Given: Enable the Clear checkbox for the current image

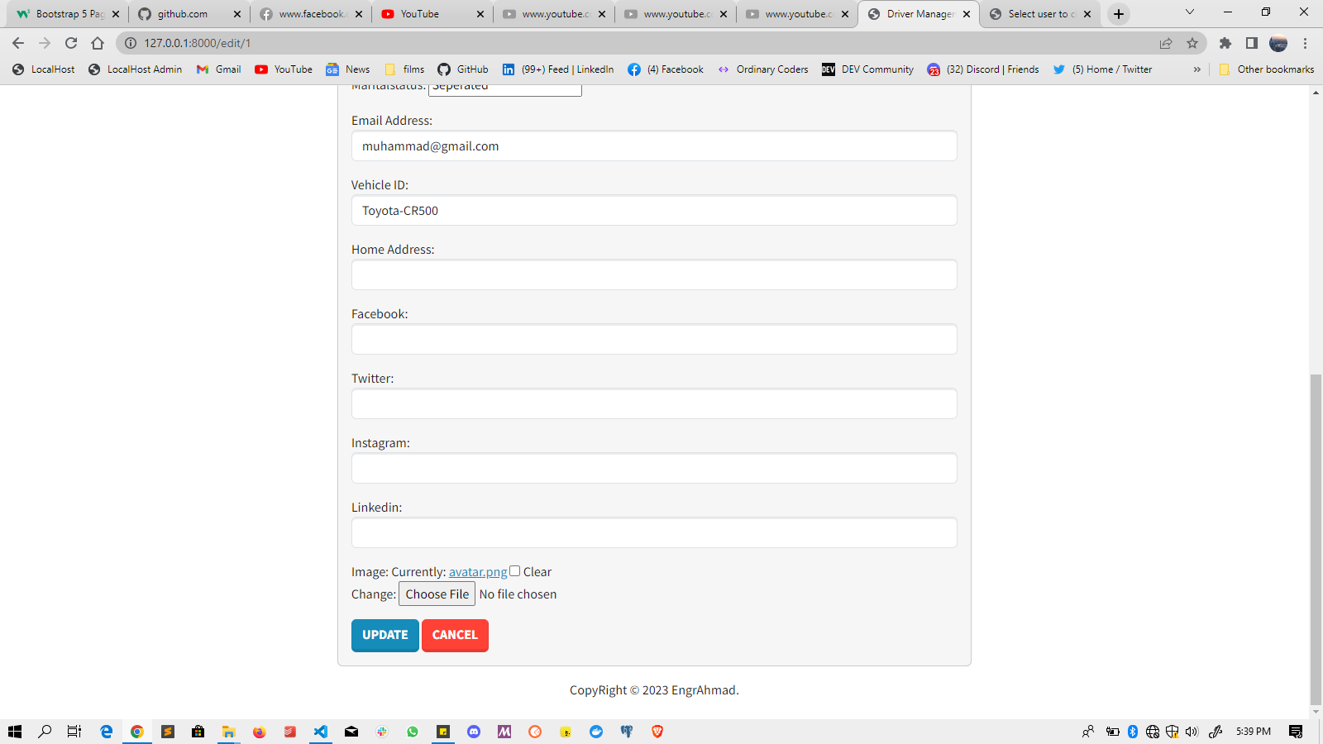Looking at the screenshot, I should click(x=514, y=570).
